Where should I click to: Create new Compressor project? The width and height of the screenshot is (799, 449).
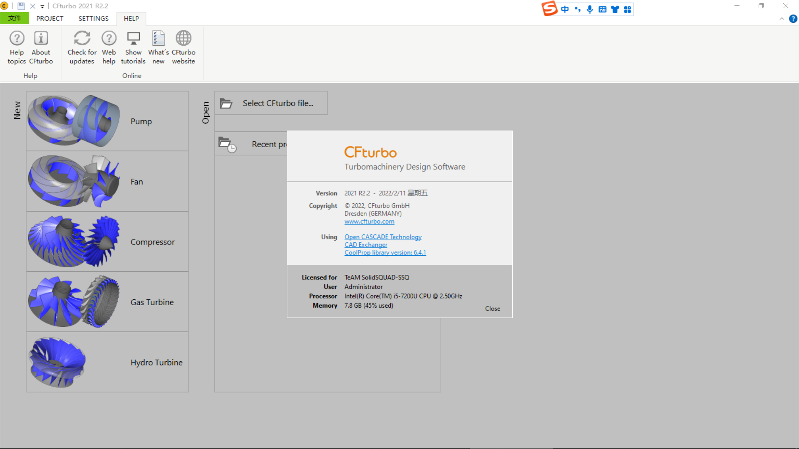(107, 242)
